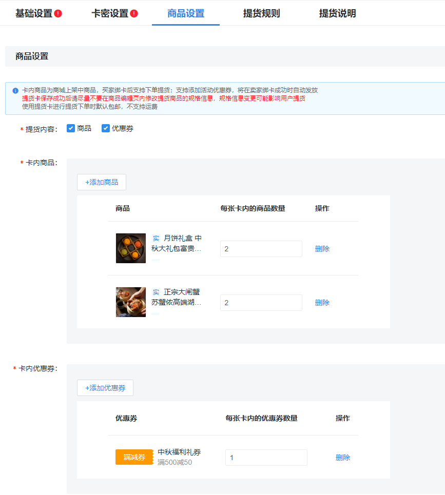
Task: Click the 实 badge next to 月饼礼盒
Action: pyautogui.click(x=155, y=238)
